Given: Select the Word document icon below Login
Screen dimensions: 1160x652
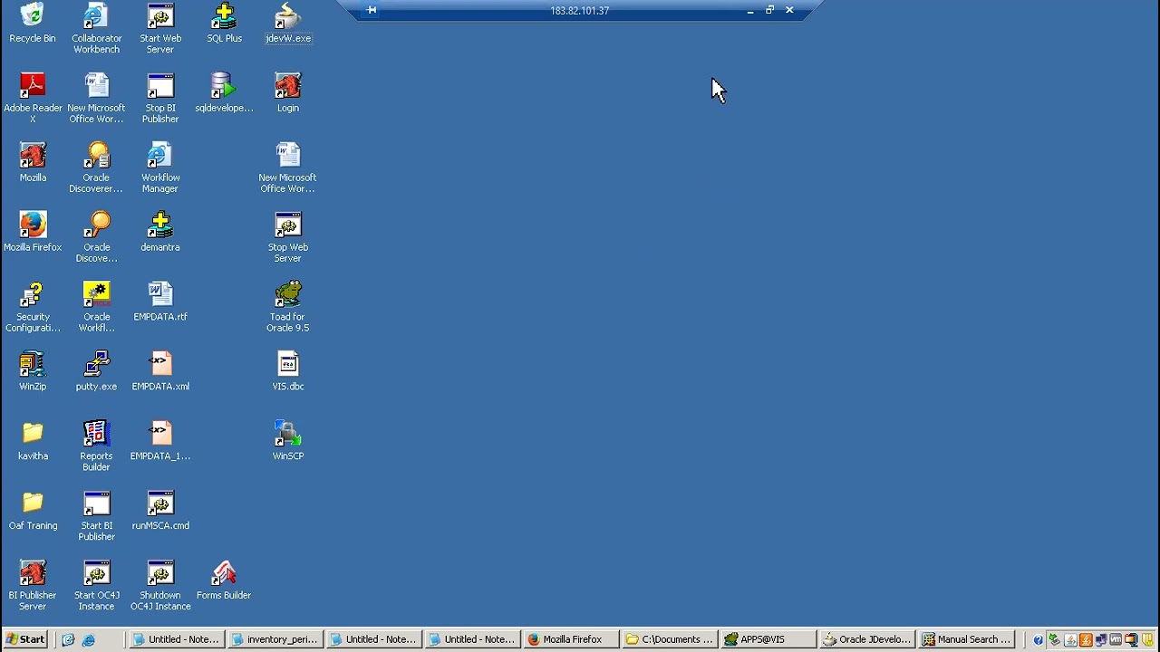Looking at the screenshot, I should tap(288, 168).
